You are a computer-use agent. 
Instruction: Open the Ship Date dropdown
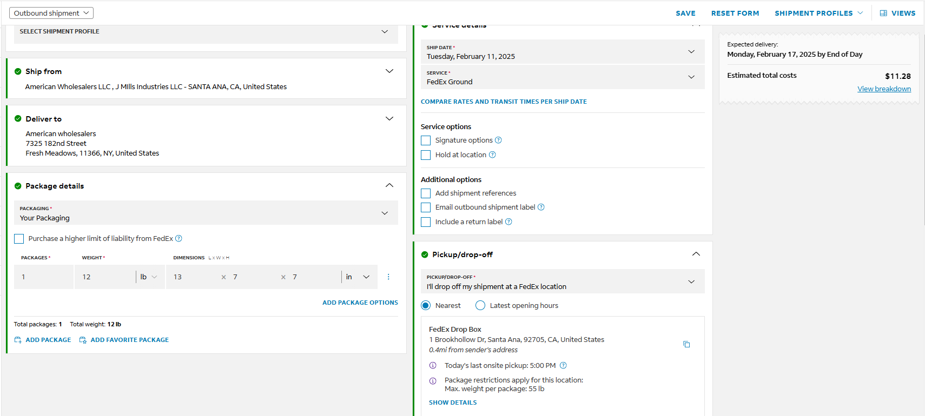click(x=563, y=52)
